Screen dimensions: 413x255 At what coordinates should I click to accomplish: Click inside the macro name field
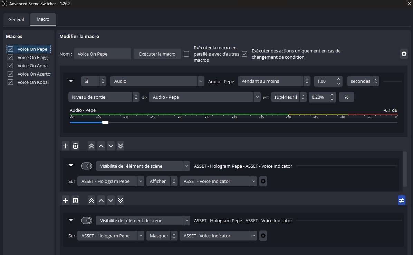pyautogui.click(x=102, y=54)
